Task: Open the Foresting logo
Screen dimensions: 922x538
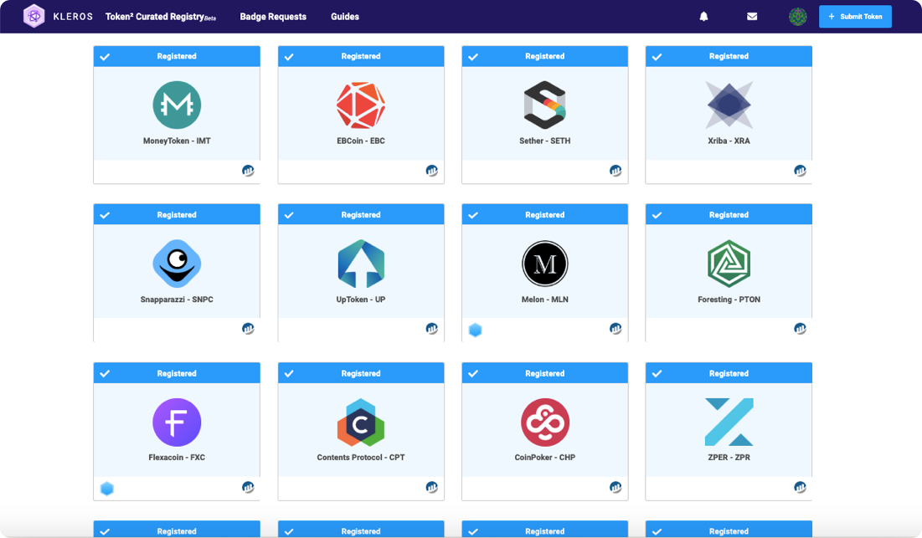Action: click(x=729, y=264)
